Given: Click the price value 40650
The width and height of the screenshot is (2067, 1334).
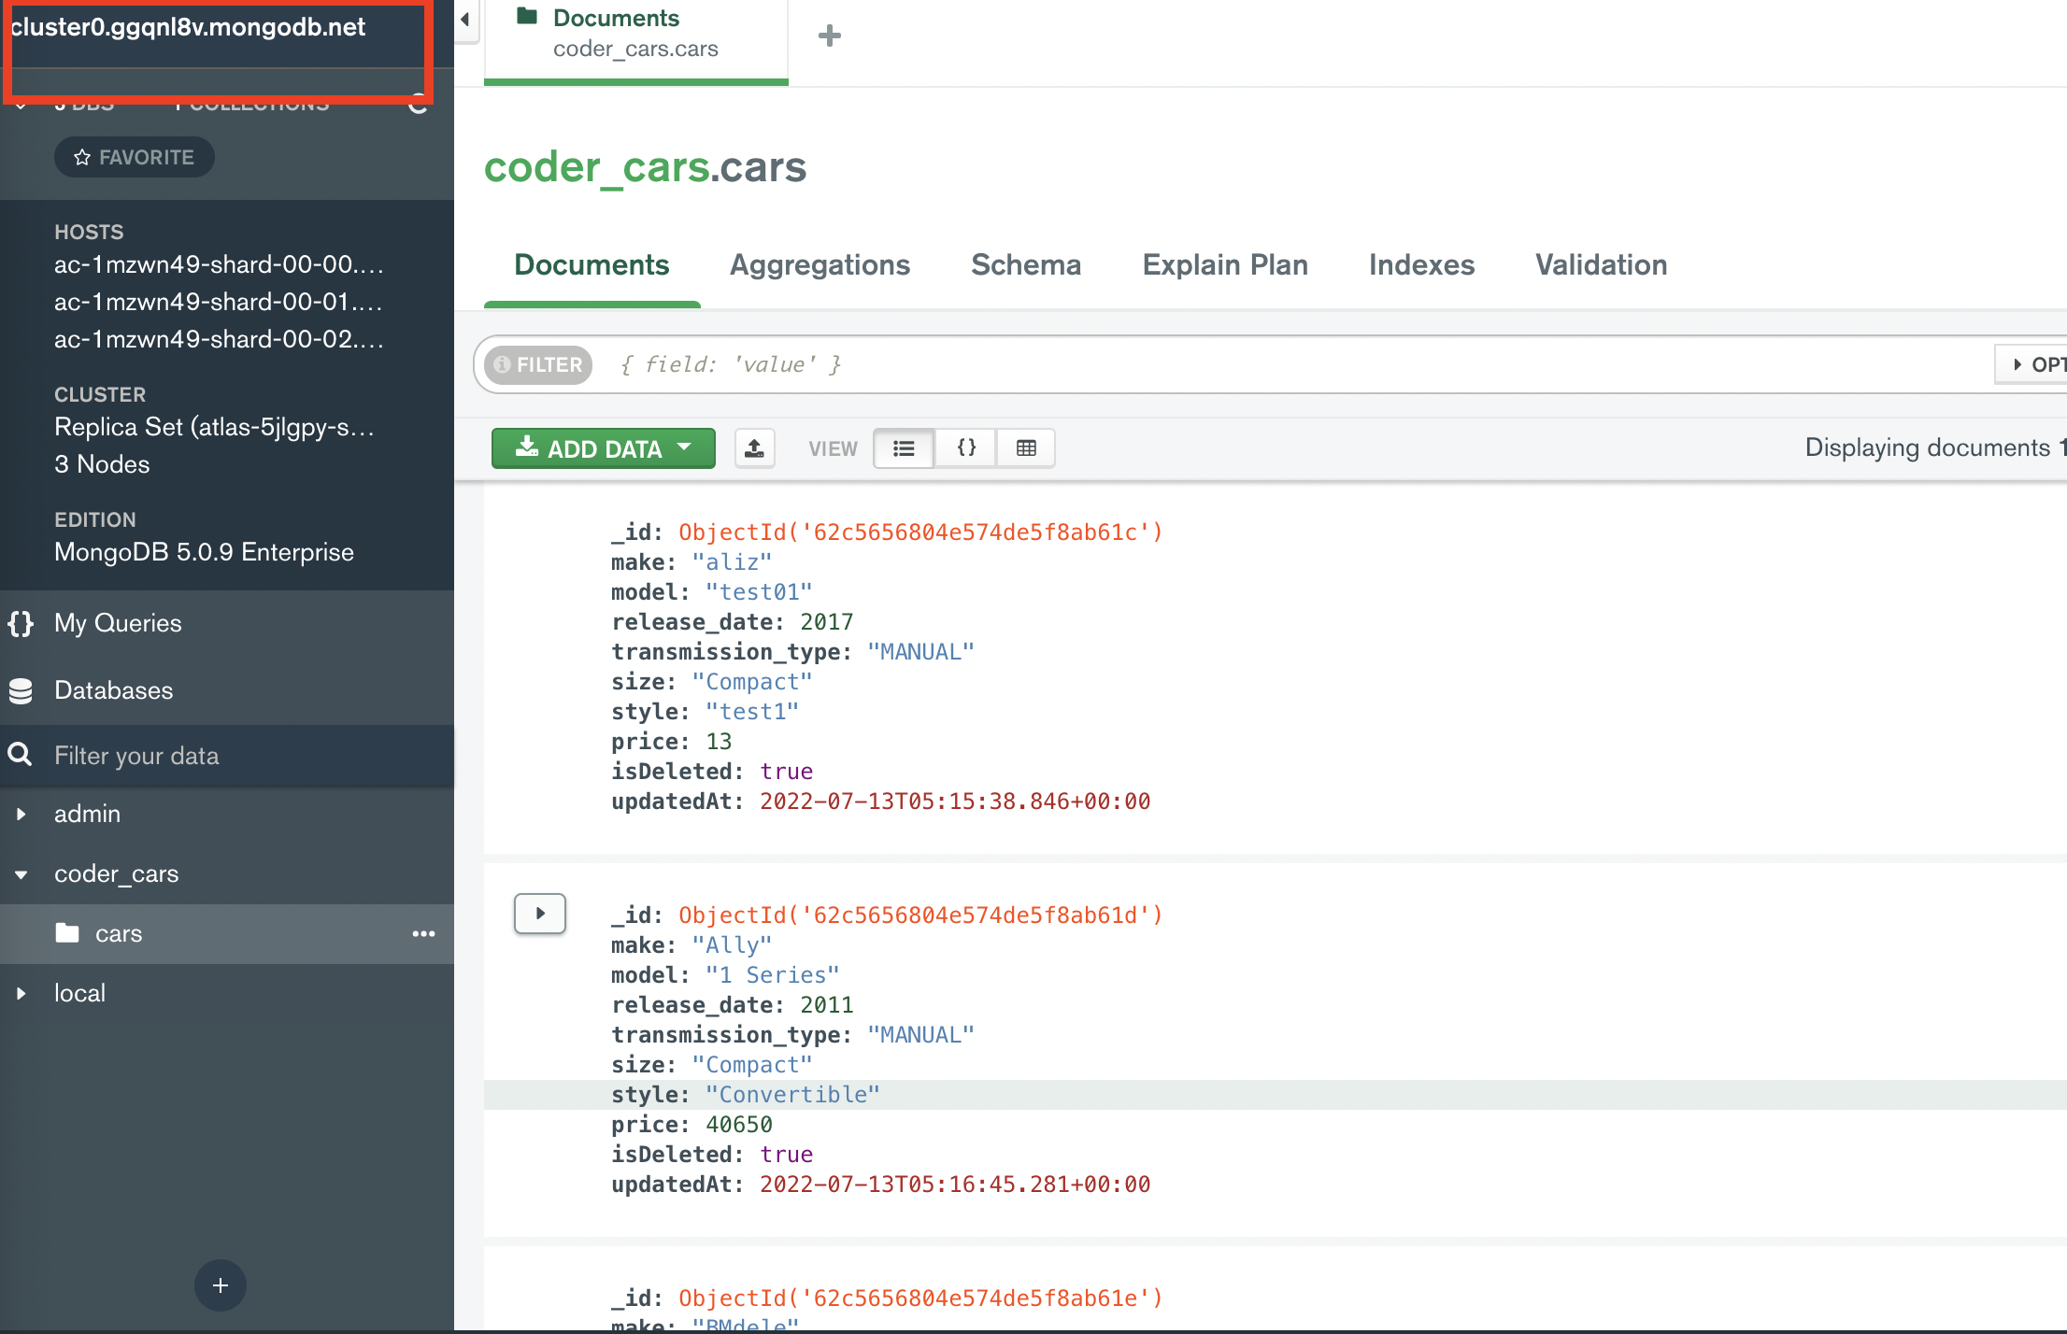Looking at the screenshot, I should click(739, 1125).
